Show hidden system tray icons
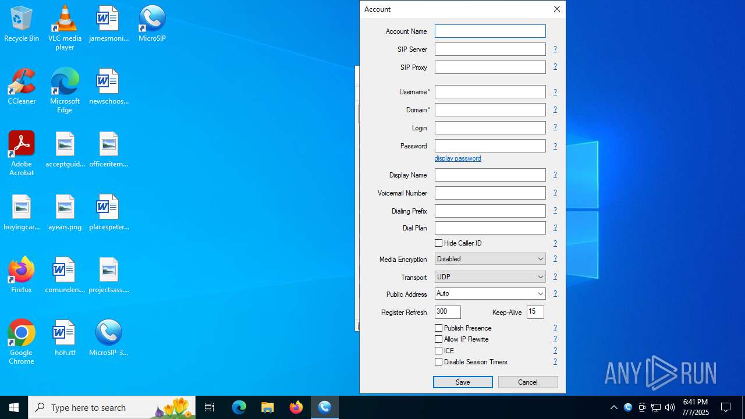Viewport: 745px width, 419px height. 613,407
